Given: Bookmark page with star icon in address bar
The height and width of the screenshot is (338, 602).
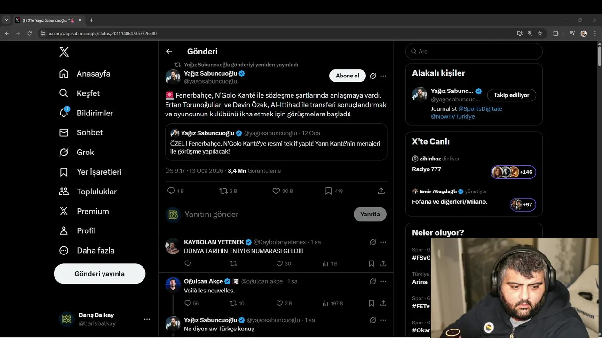Looking at the screenshot, I should point(540,33).
